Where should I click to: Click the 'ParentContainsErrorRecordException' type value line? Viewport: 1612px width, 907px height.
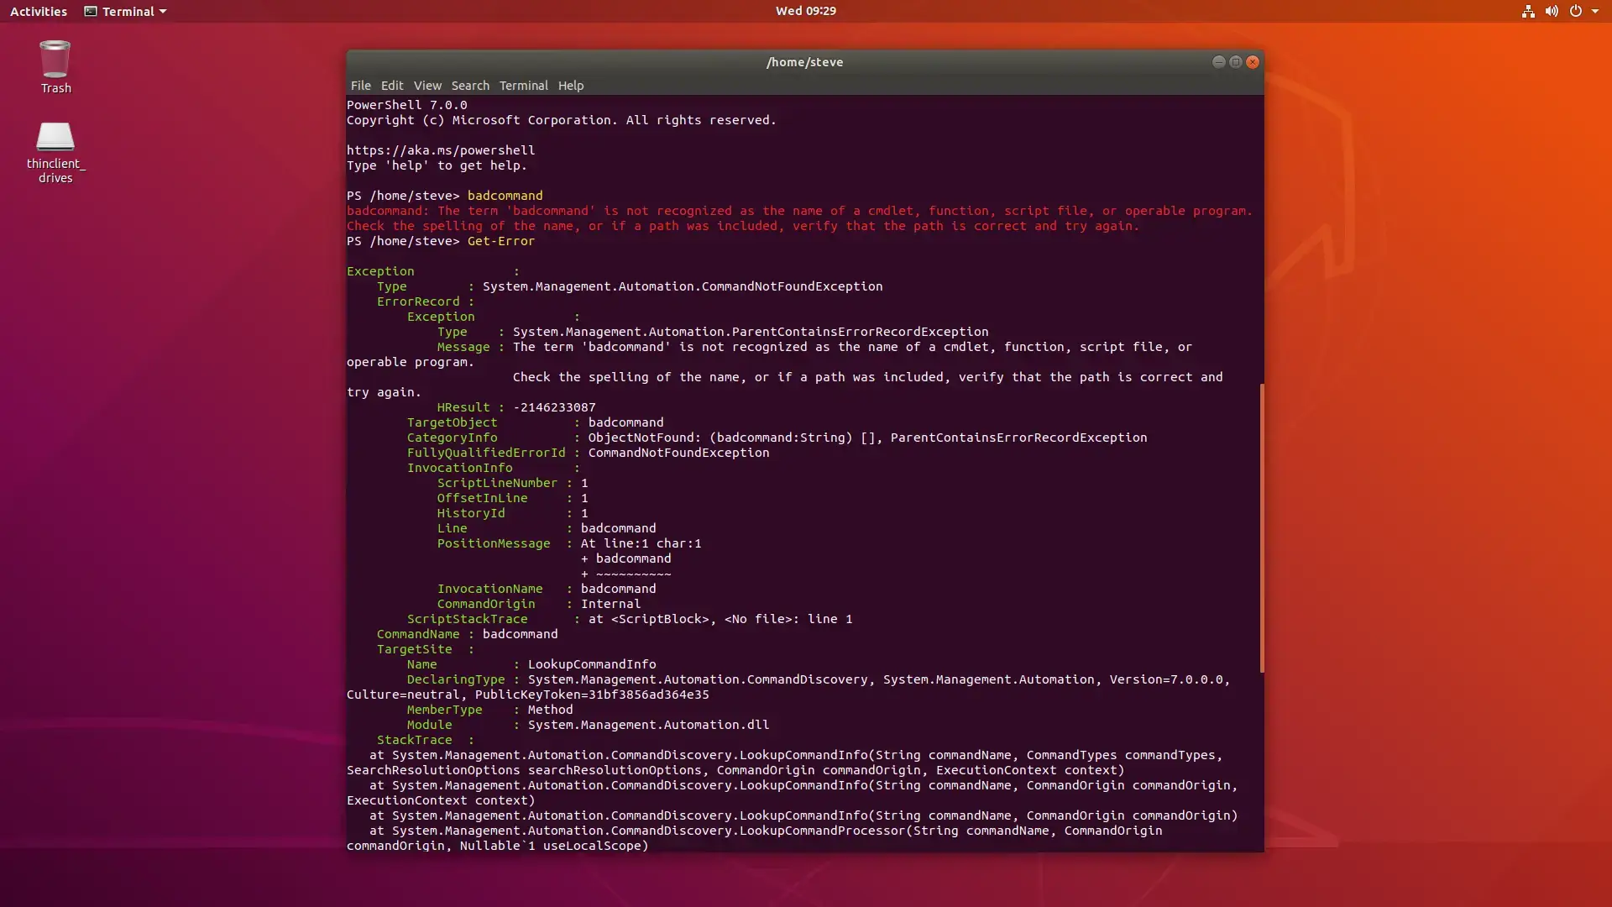[751, 332]
